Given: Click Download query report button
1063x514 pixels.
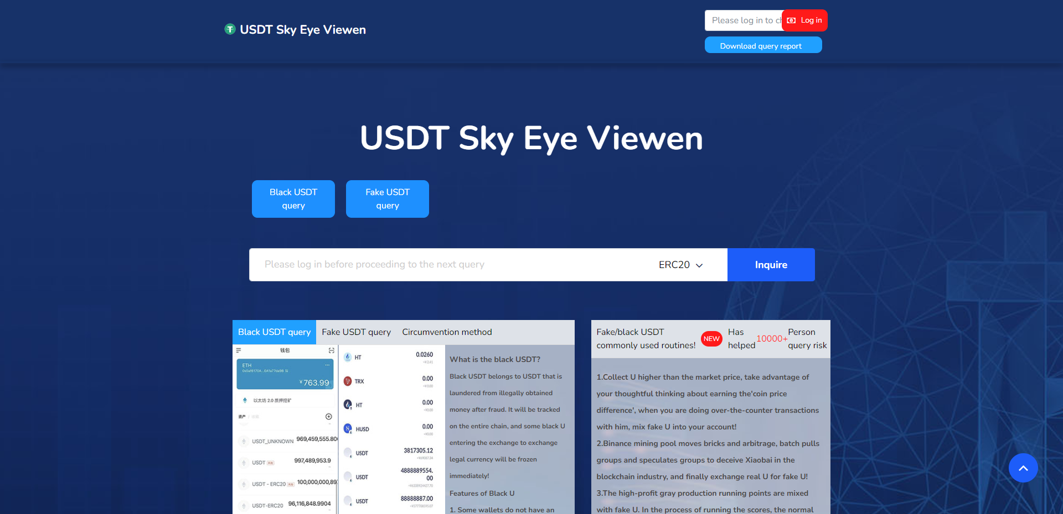Looking at the screenshot, I should (x=762, y=46).
